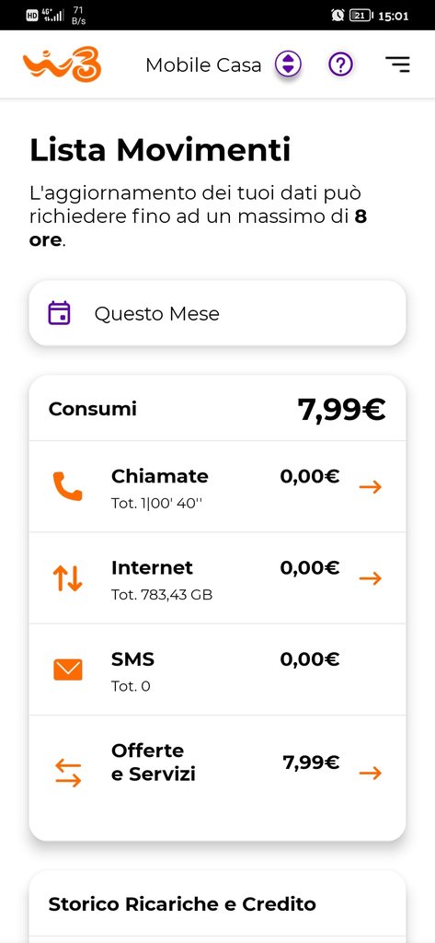Open the hamburger menu
Viewport: 435px width, 943px height.
[x=397, y=64]
